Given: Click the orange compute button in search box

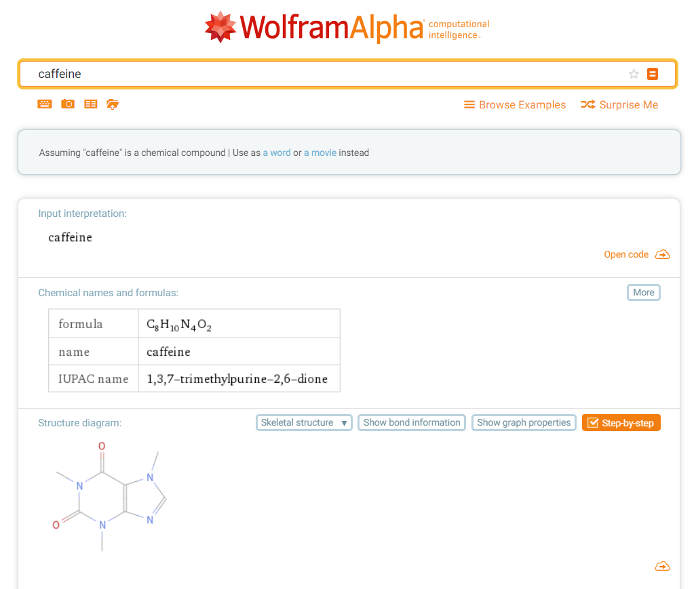Looking at the screenshot, I should click(653, 74).
